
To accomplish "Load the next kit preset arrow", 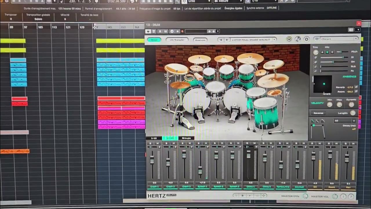I will point(227,40).
